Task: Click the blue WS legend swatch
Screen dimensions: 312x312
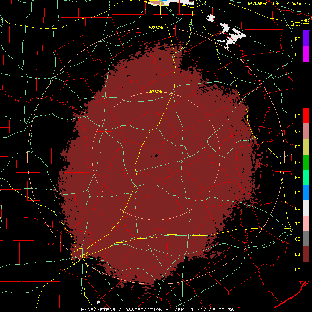Action: pos(306,193)
